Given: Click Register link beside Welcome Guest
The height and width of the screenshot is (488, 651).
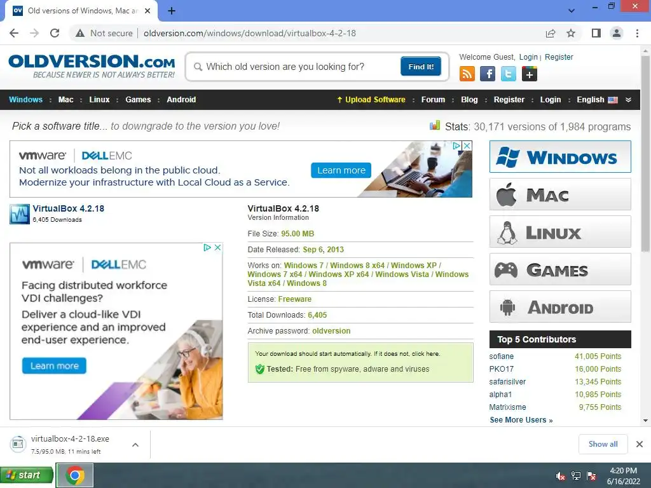Looking at the screenshot, I should pyautogui.click(x=559, y=57).
